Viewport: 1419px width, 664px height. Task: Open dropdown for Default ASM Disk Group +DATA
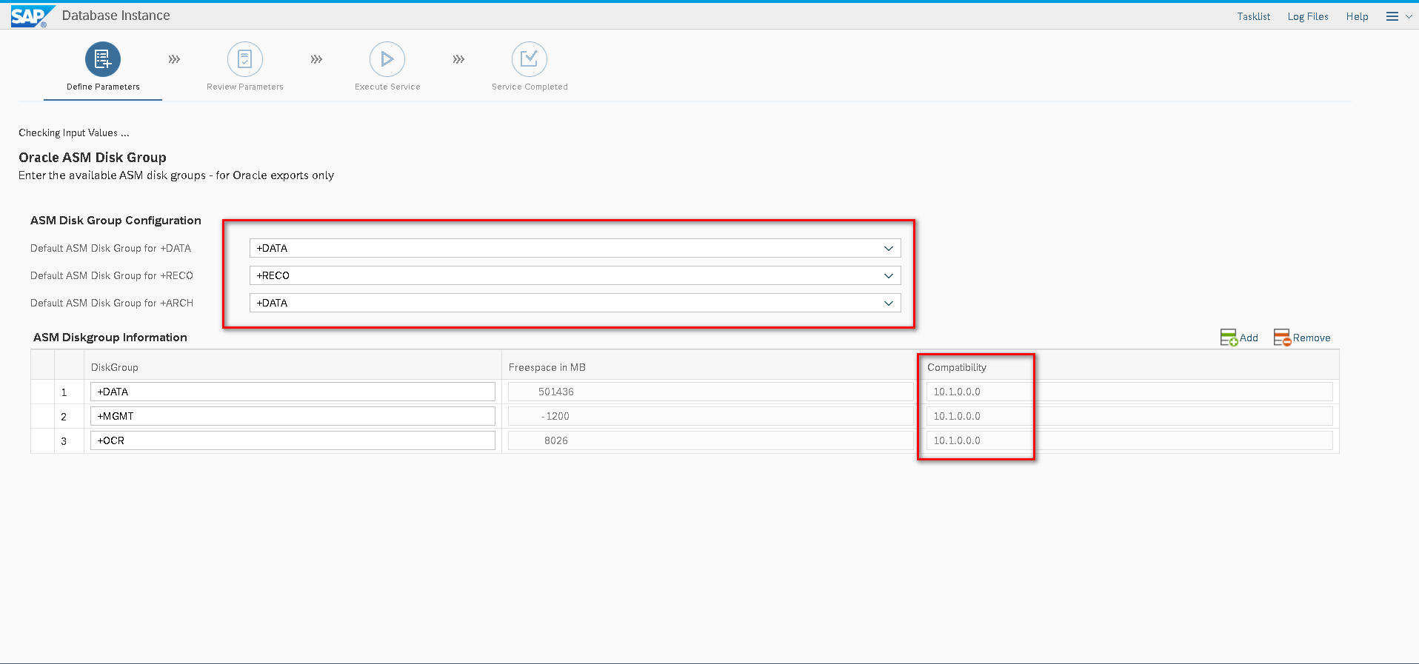[x=889, y=248]
